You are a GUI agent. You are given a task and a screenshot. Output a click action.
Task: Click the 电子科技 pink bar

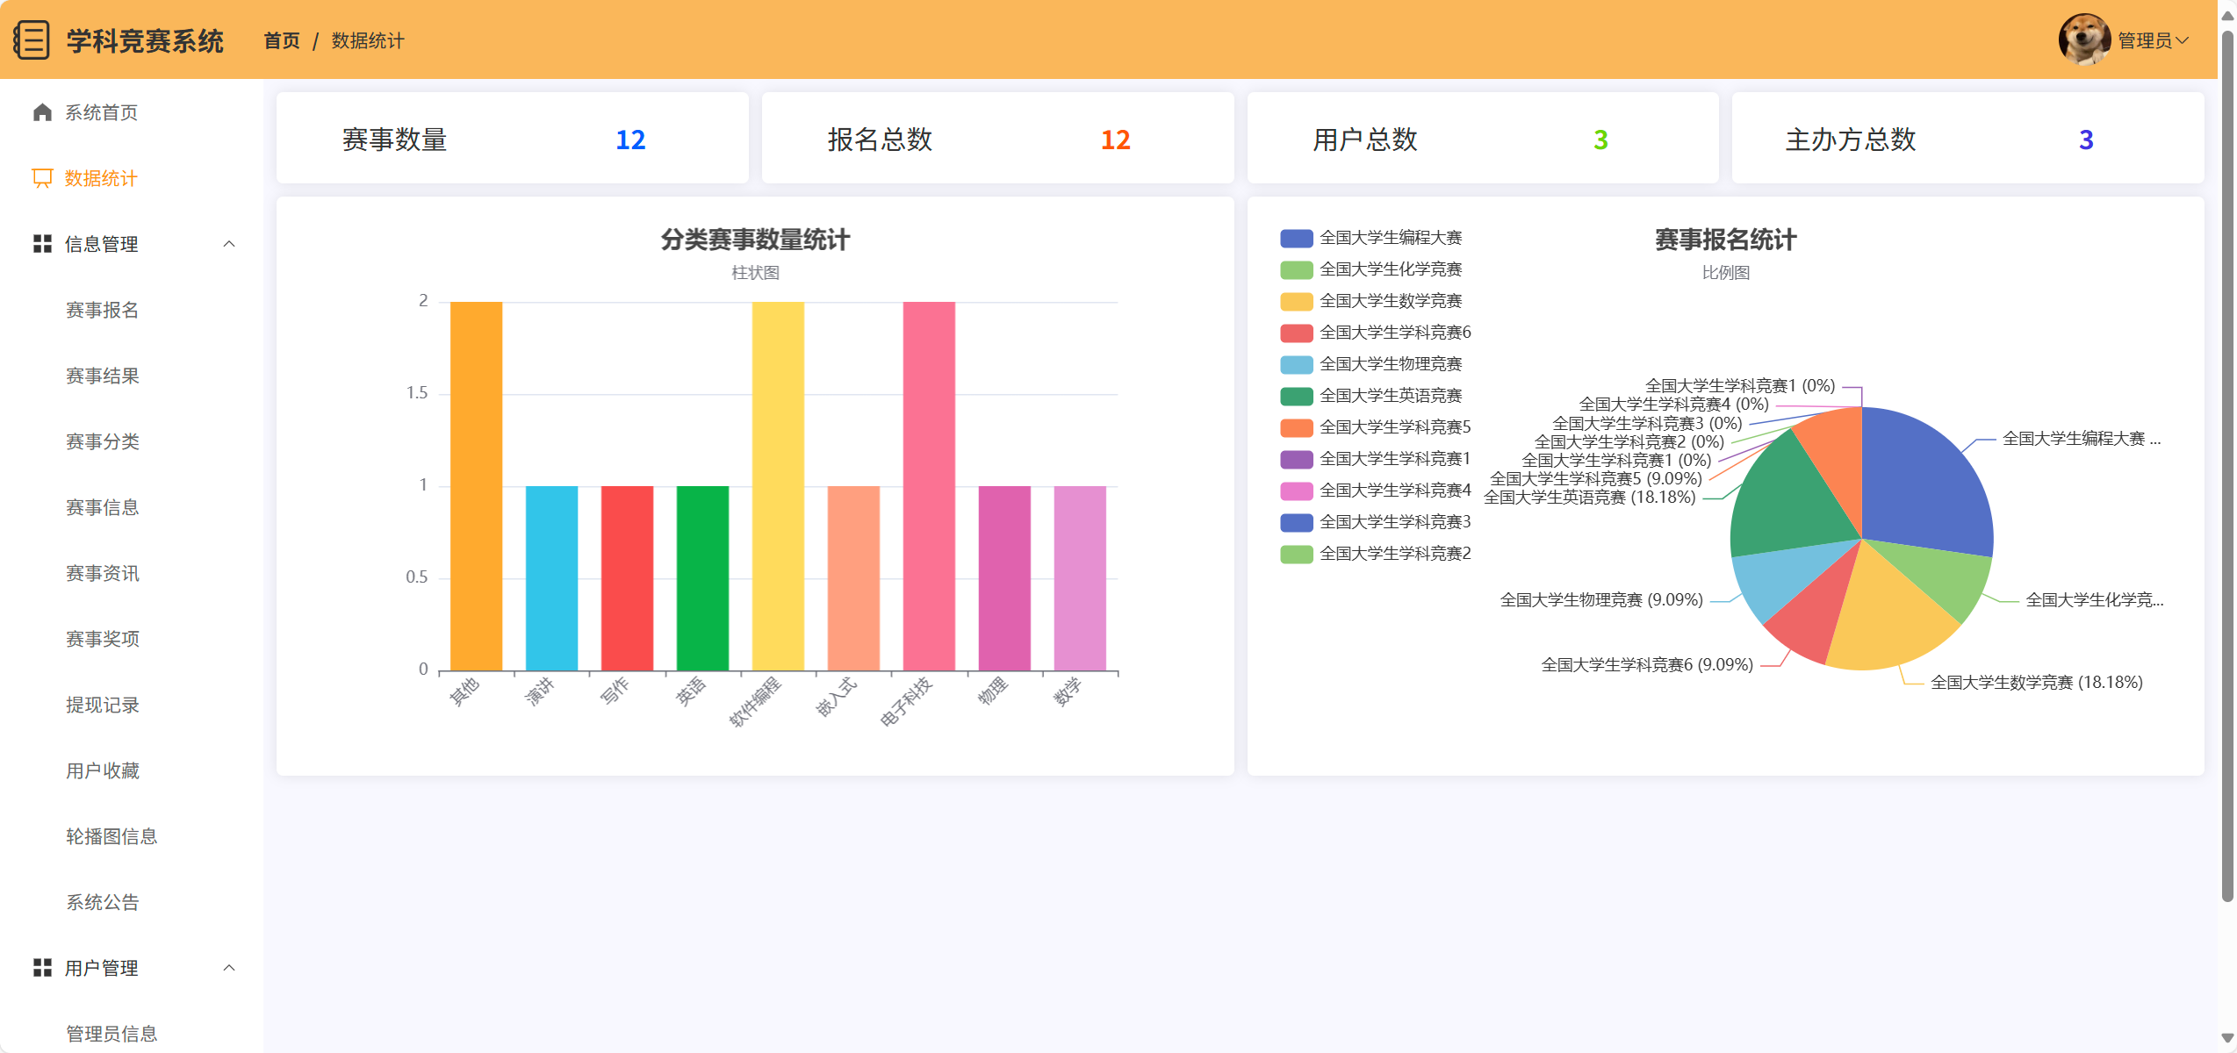click(929, 487)
